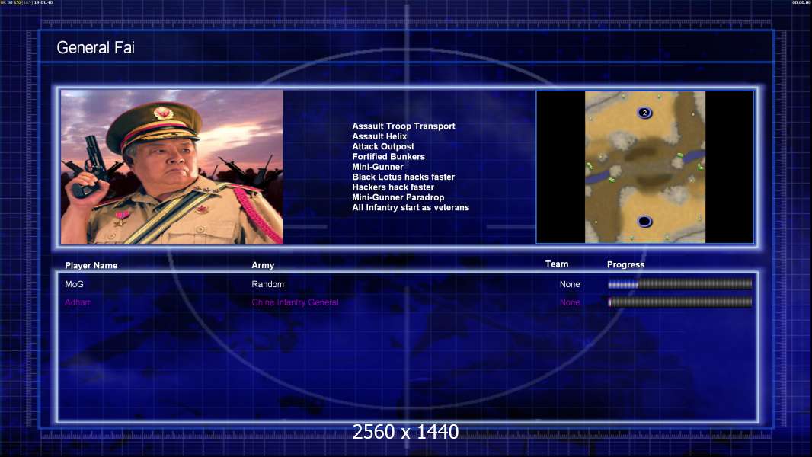Click the timer readout in top-right corner
This screenshot has width=812, height=457.
point(801,2)
